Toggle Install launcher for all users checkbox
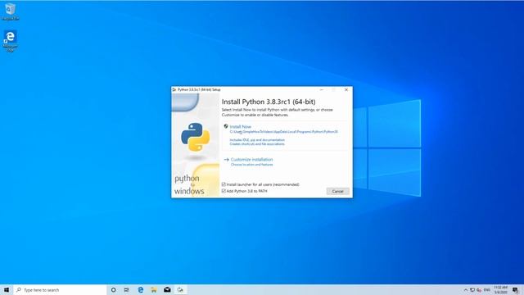 224,184
